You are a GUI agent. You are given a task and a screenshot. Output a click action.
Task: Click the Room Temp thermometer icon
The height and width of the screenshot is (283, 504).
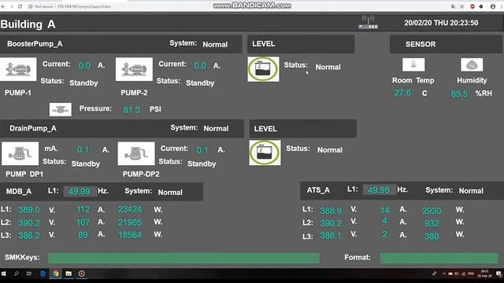pyautogui.click(x=413, y=64)
